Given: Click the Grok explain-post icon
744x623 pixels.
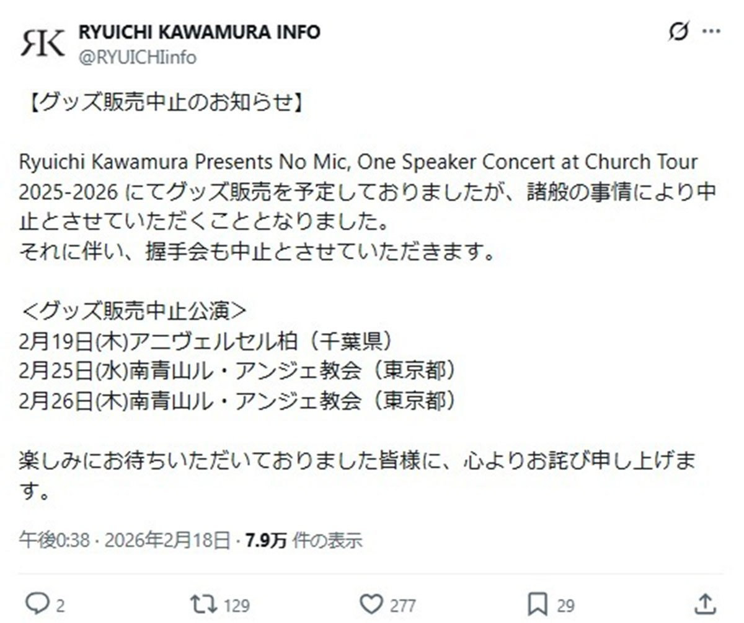Looking at the screenshot, I should click(x=678, y=32).
